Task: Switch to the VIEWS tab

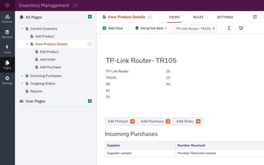Action: pyautogui.click(x=174, y=17)
